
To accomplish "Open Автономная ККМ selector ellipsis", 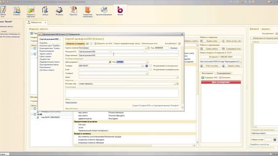I will click(241, 62).
